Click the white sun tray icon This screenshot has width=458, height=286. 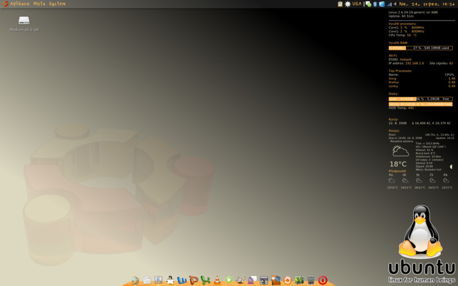[348, 4]
